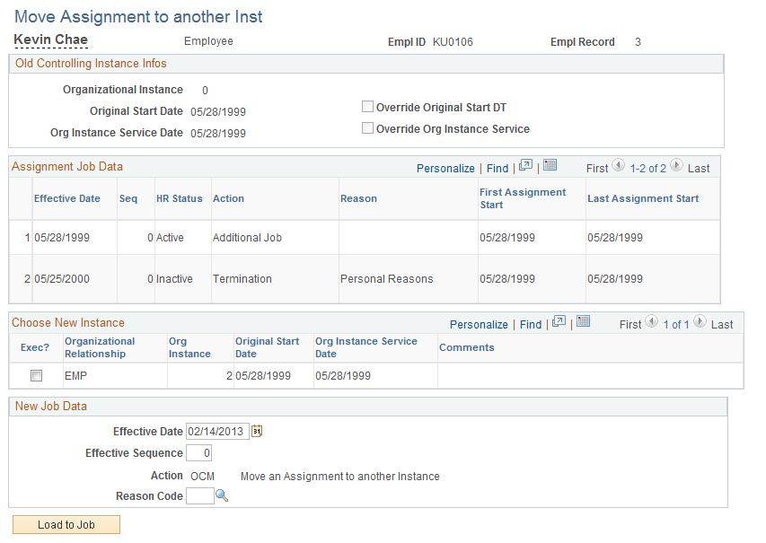The height and width of the screenshot is (543, 766).
Task: Enable Override Original Start DT
Action: tap(367, 106)
